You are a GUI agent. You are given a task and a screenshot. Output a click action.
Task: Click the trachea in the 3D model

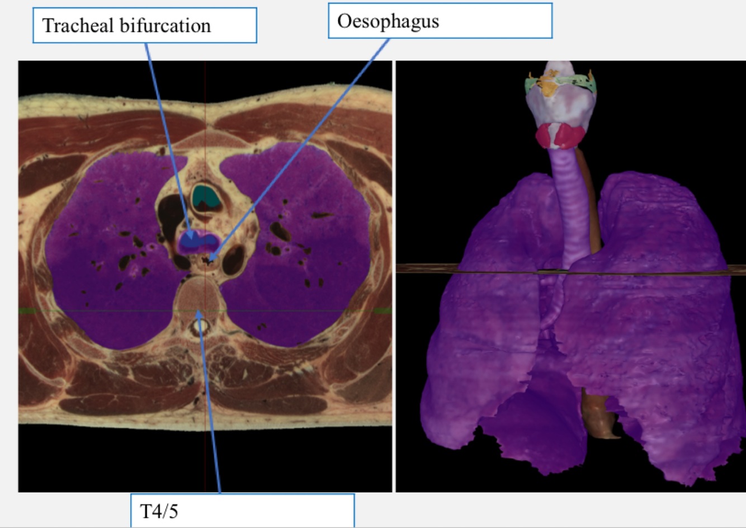(569, 207)
